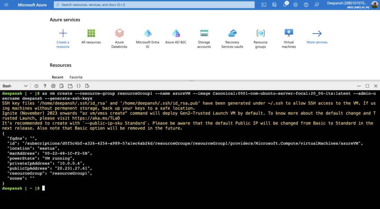Open Azure Databricks service
Image resolution: width=380 pixels, height=209 pixels.
click(x=119, y=38)
